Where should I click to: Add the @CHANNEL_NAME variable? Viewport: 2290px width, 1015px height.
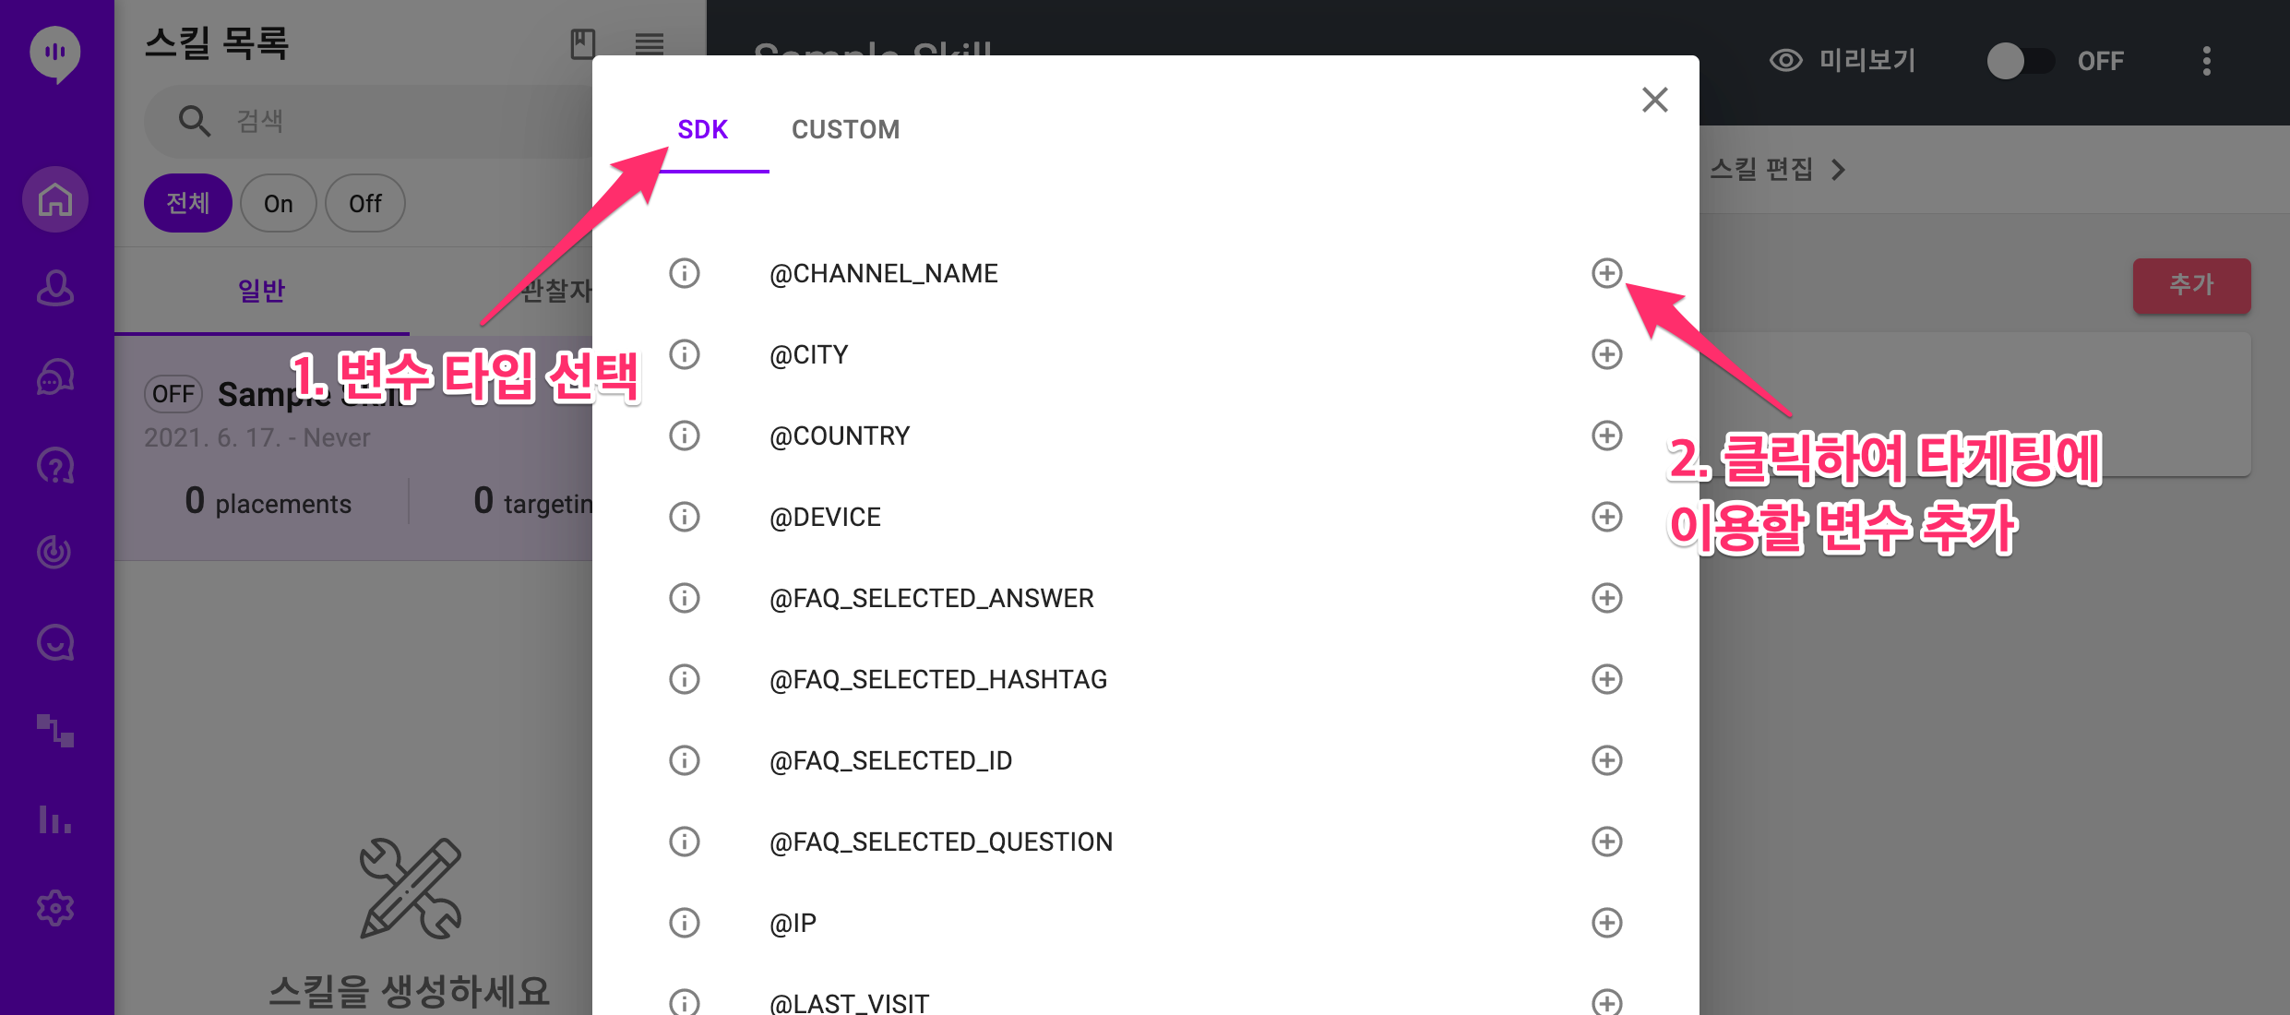point(1606,273)
